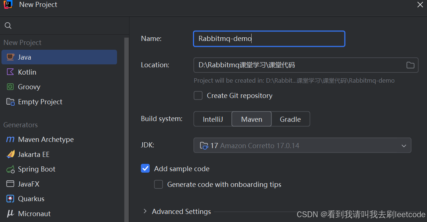This screenshot has height=222, width=427.
Task: Select Spring Boot generator
Action: 59,169
